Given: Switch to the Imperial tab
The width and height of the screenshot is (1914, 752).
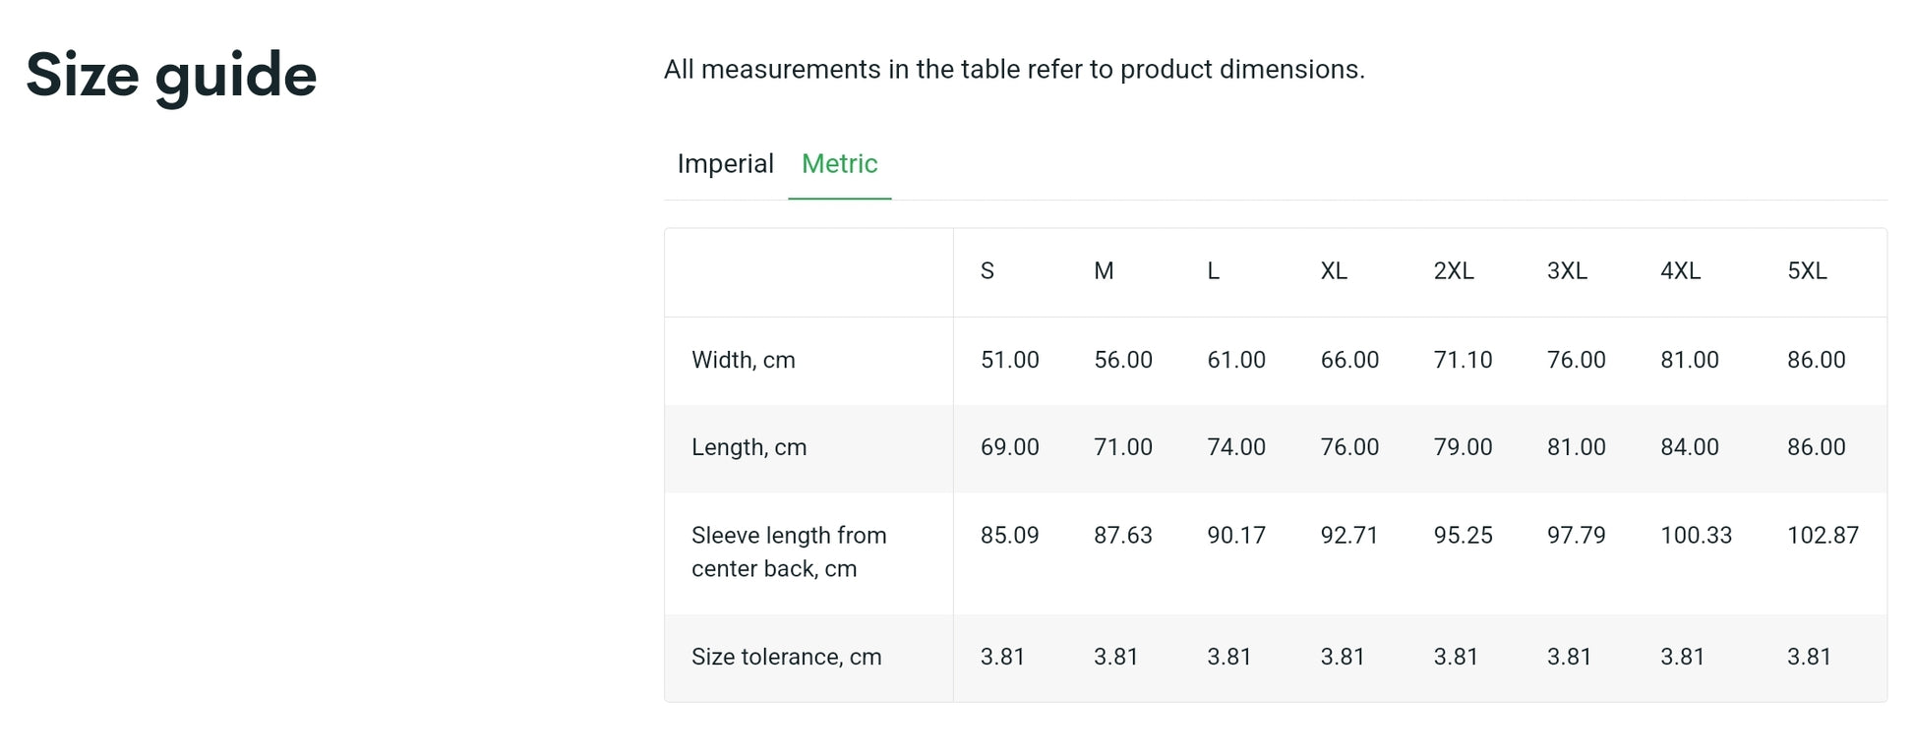Looking at the screenshot, I should (725, 164).
